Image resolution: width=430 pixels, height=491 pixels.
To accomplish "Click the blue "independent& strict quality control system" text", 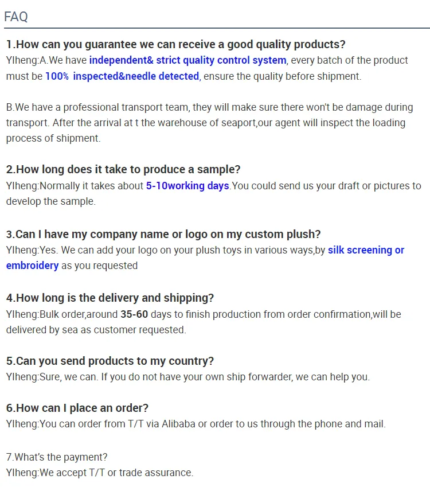I will point(187,60).
